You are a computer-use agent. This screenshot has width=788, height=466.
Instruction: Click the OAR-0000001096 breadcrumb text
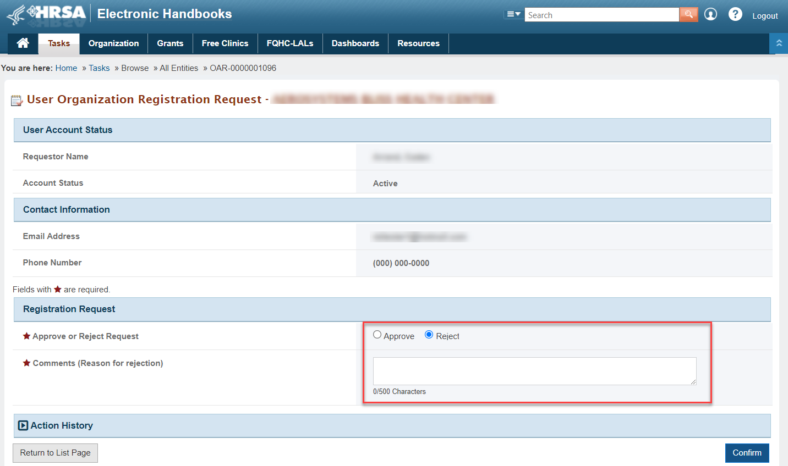click(243, 68)
